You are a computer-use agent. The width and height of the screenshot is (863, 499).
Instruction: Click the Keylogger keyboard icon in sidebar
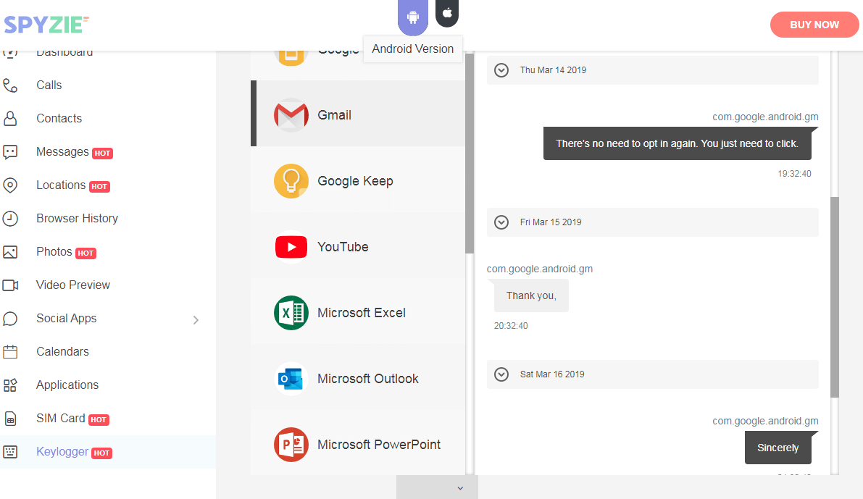(10, 452)
